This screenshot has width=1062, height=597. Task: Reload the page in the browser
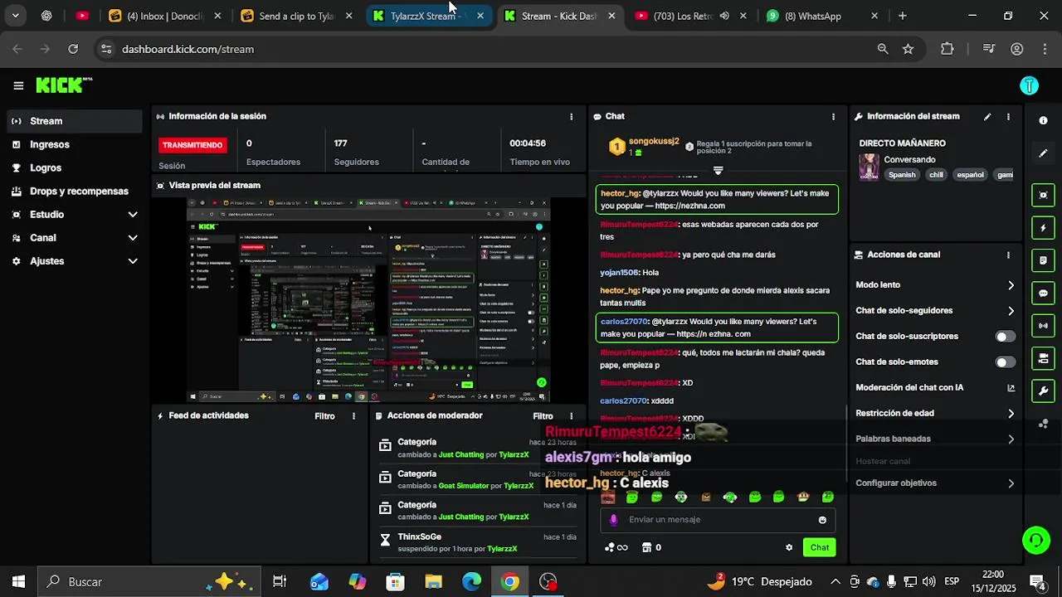73,49
